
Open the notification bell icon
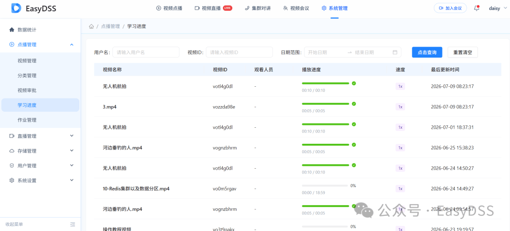tap(477, 8)
